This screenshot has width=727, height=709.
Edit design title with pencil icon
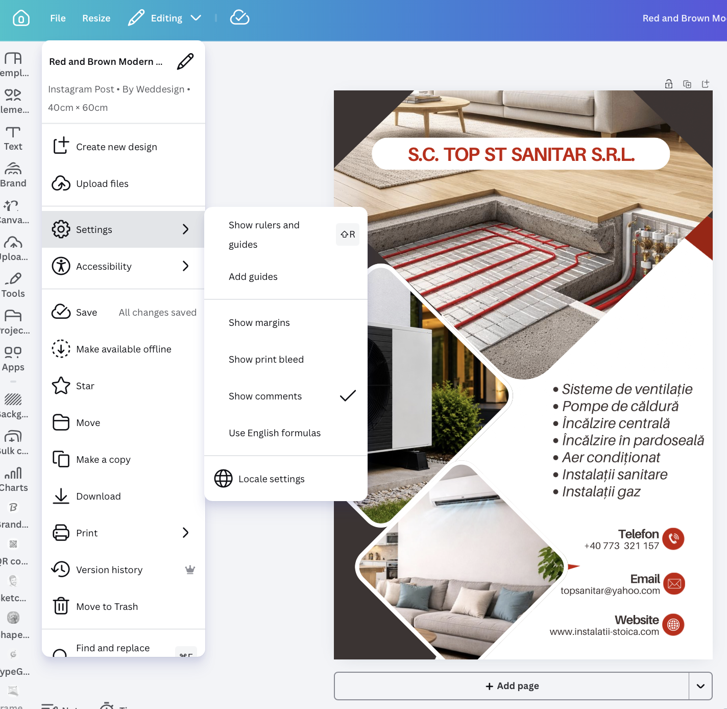185,61
